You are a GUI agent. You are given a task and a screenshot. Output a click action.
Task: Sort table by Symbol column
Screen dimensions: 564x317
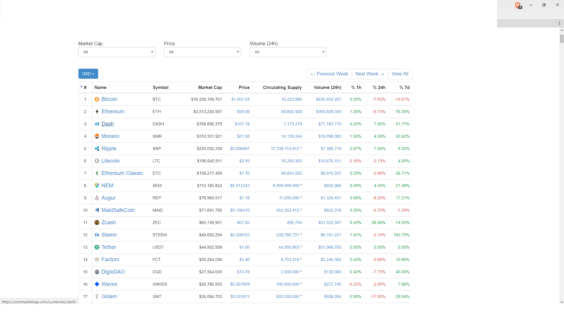pyautogui.click(x=161, y=87)
